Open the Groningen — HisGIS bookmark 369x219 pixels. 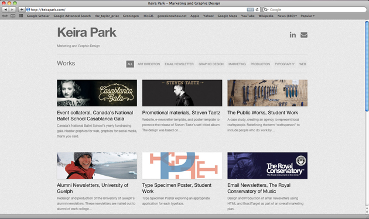coord(138,16)
